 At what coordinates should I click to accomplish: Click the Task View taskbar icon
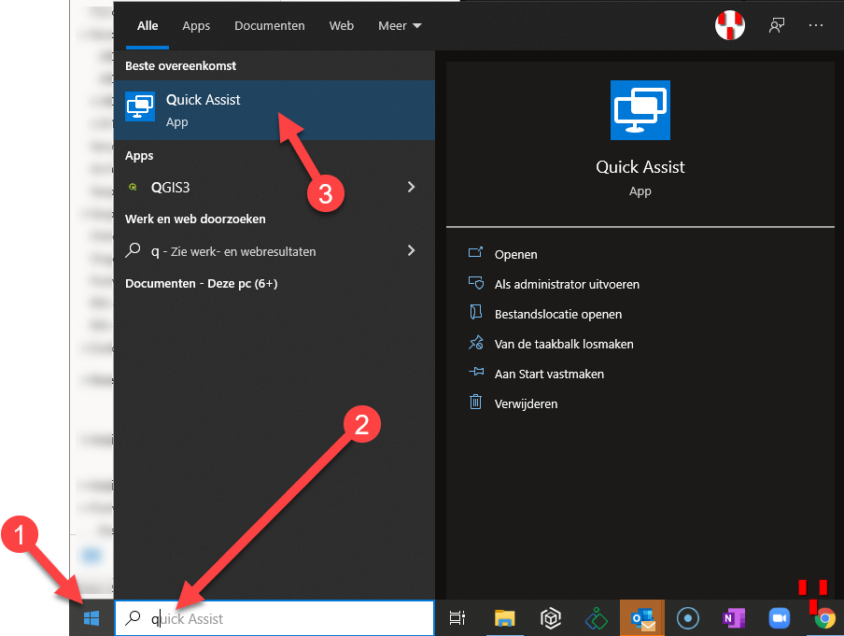point(457,618)
